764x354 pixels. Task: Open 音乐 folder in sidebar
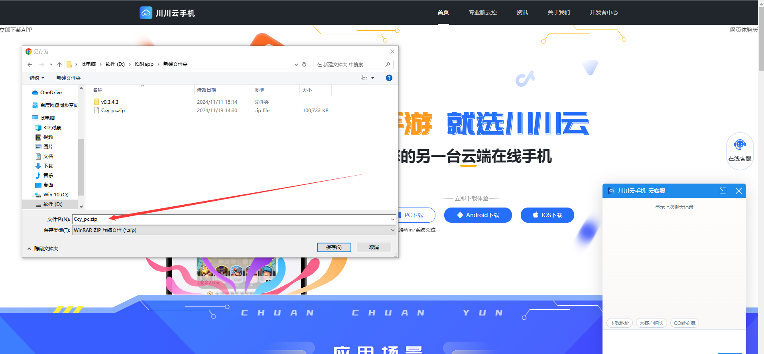click(44, 175)
